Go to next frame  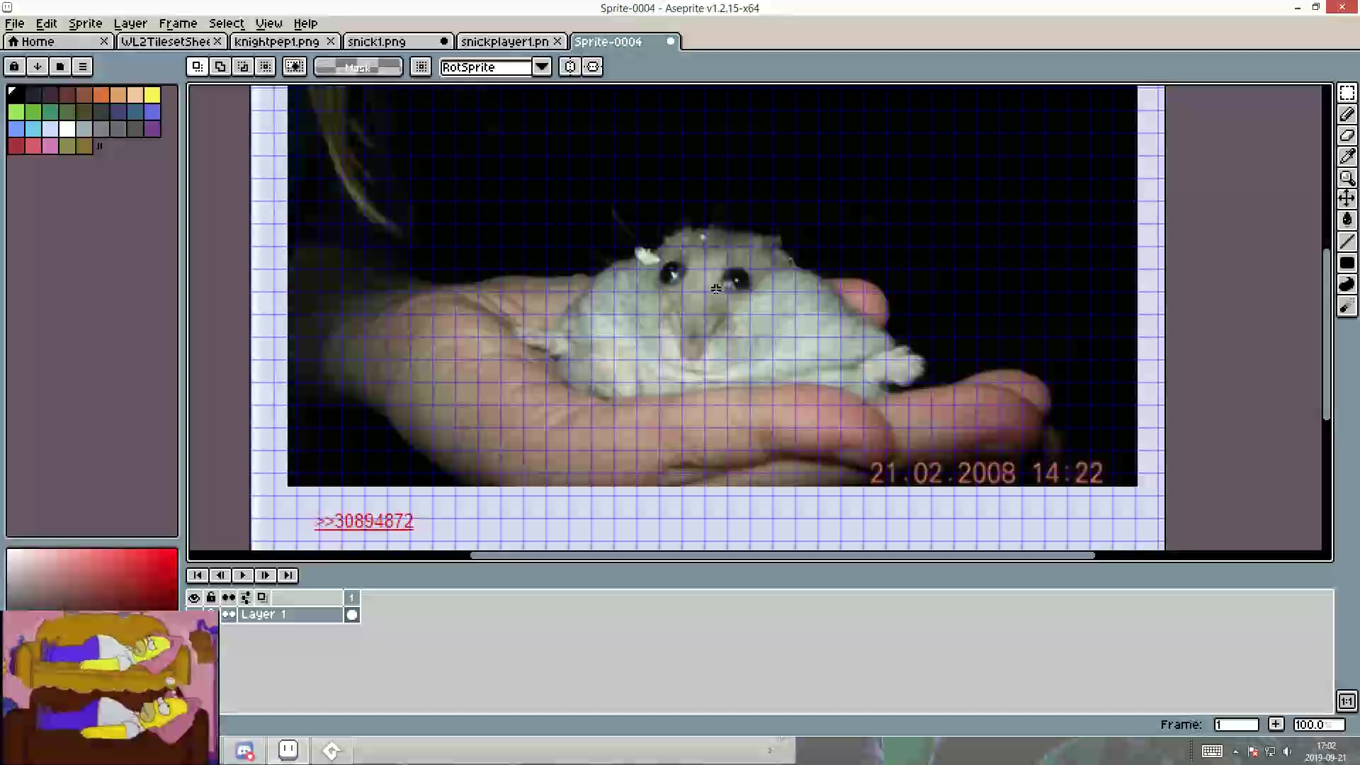(x=265, y=575)
